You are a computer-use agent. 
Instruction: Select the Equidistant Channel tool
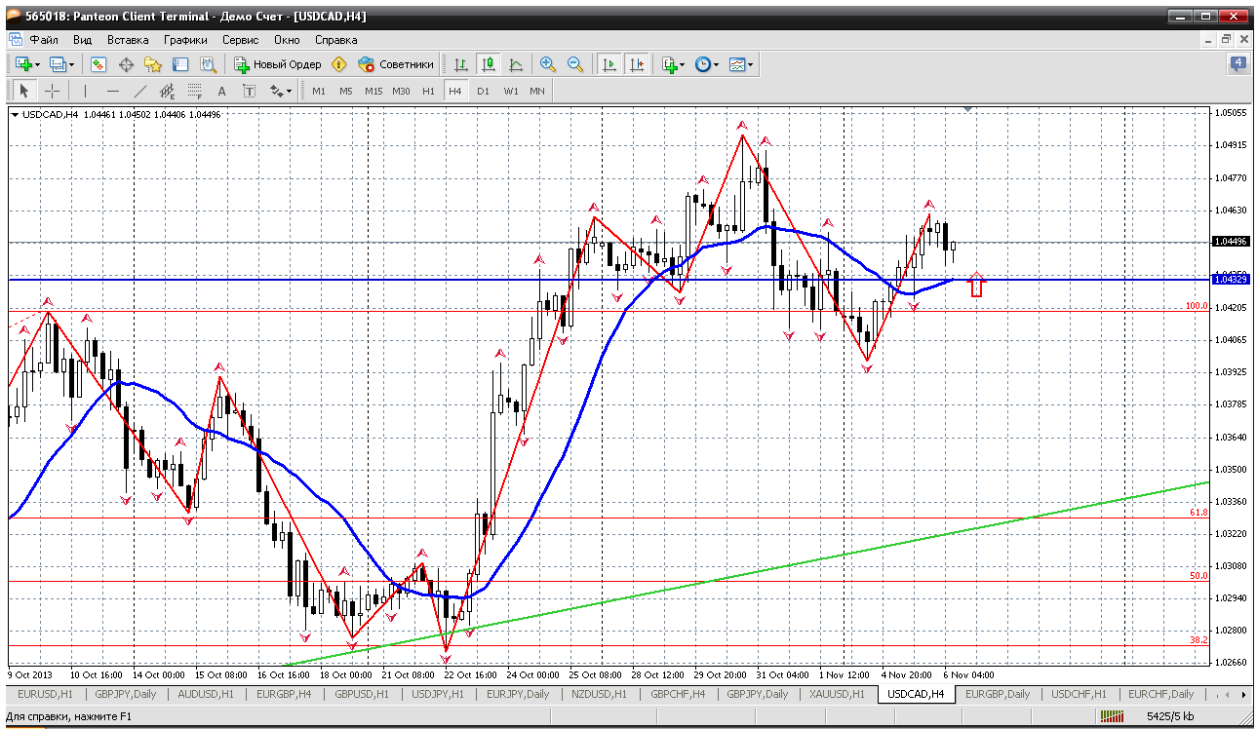pyautogui.click(x=168, y=91)
